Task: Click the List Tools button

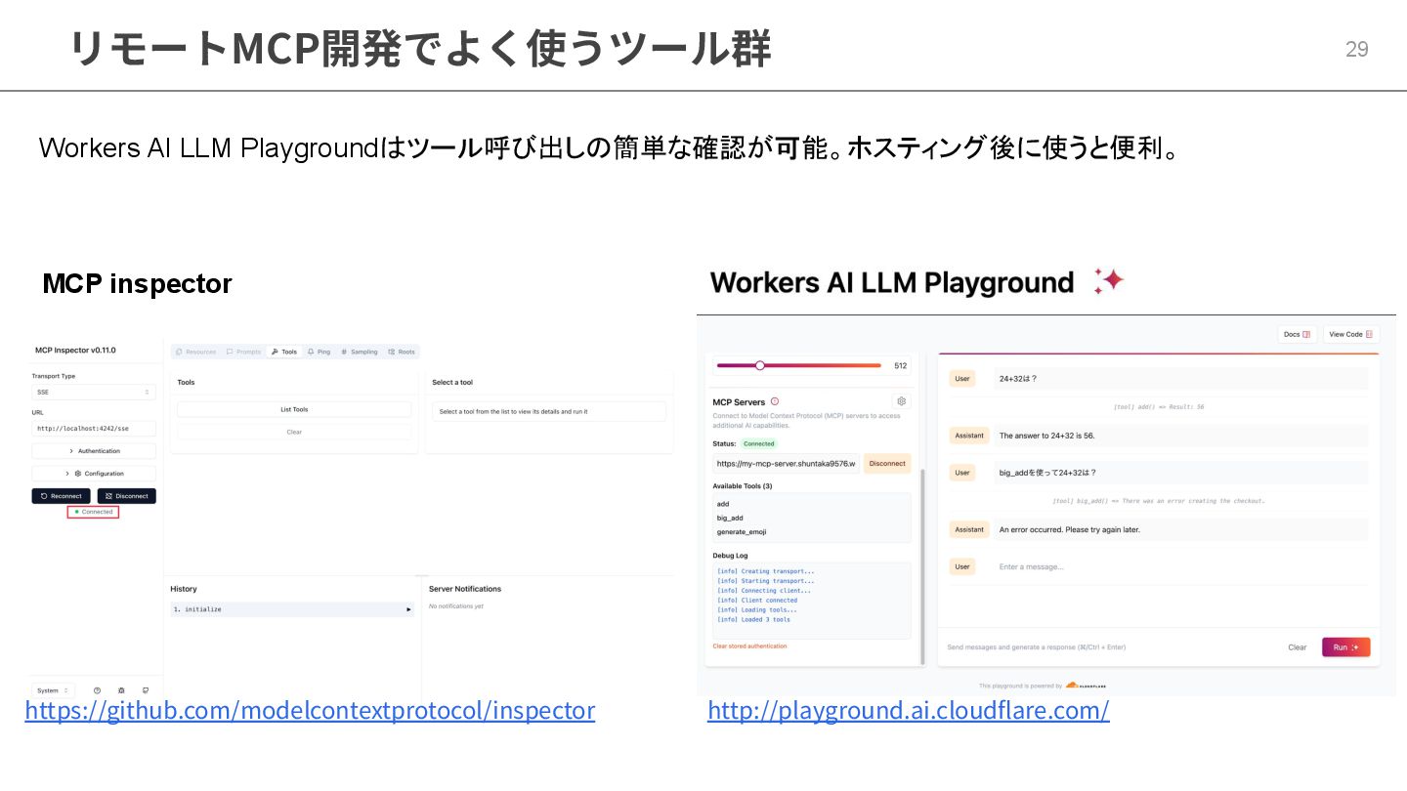Action: pyautogui.click(x=294, y=410)
